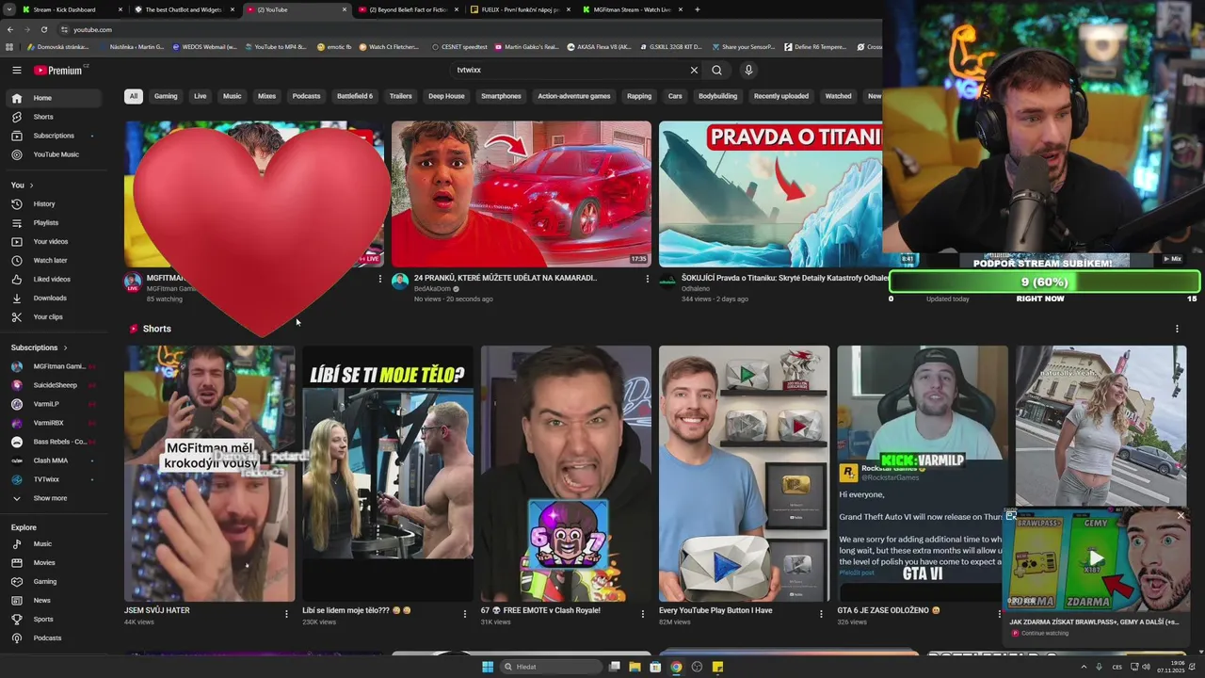Open Explore Music category

pos(53,543)
